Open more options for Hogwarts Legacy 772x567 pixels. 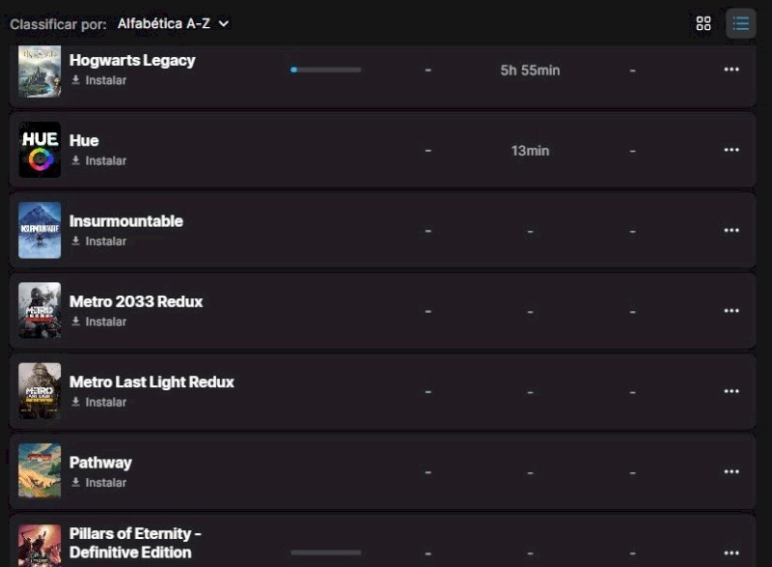pos(731,70)
